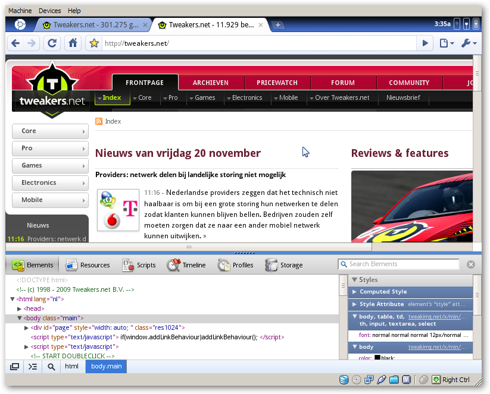Open the Over Tweakers.net dropdown
The height and width of the screenshot is (394, 490).
pos(340,97)
